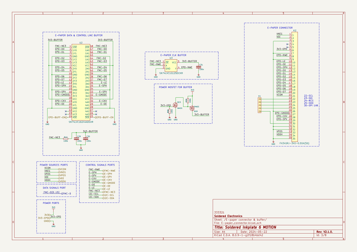Image resolution: width=357 pixels, height=252 pixels.
Task: Select the K2 e-paper connector symbol
Action: (x=295, y=86)
